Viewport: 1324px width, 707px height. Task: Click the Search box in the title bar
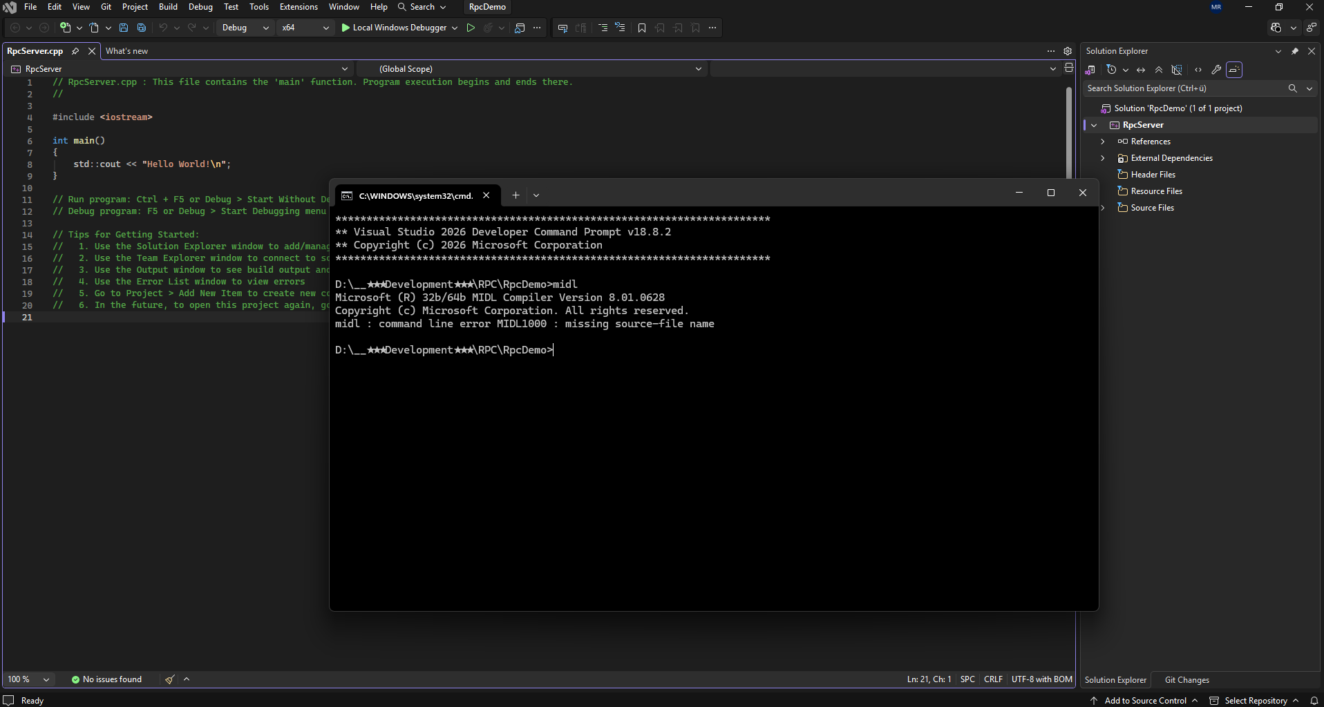pos(422,7)
